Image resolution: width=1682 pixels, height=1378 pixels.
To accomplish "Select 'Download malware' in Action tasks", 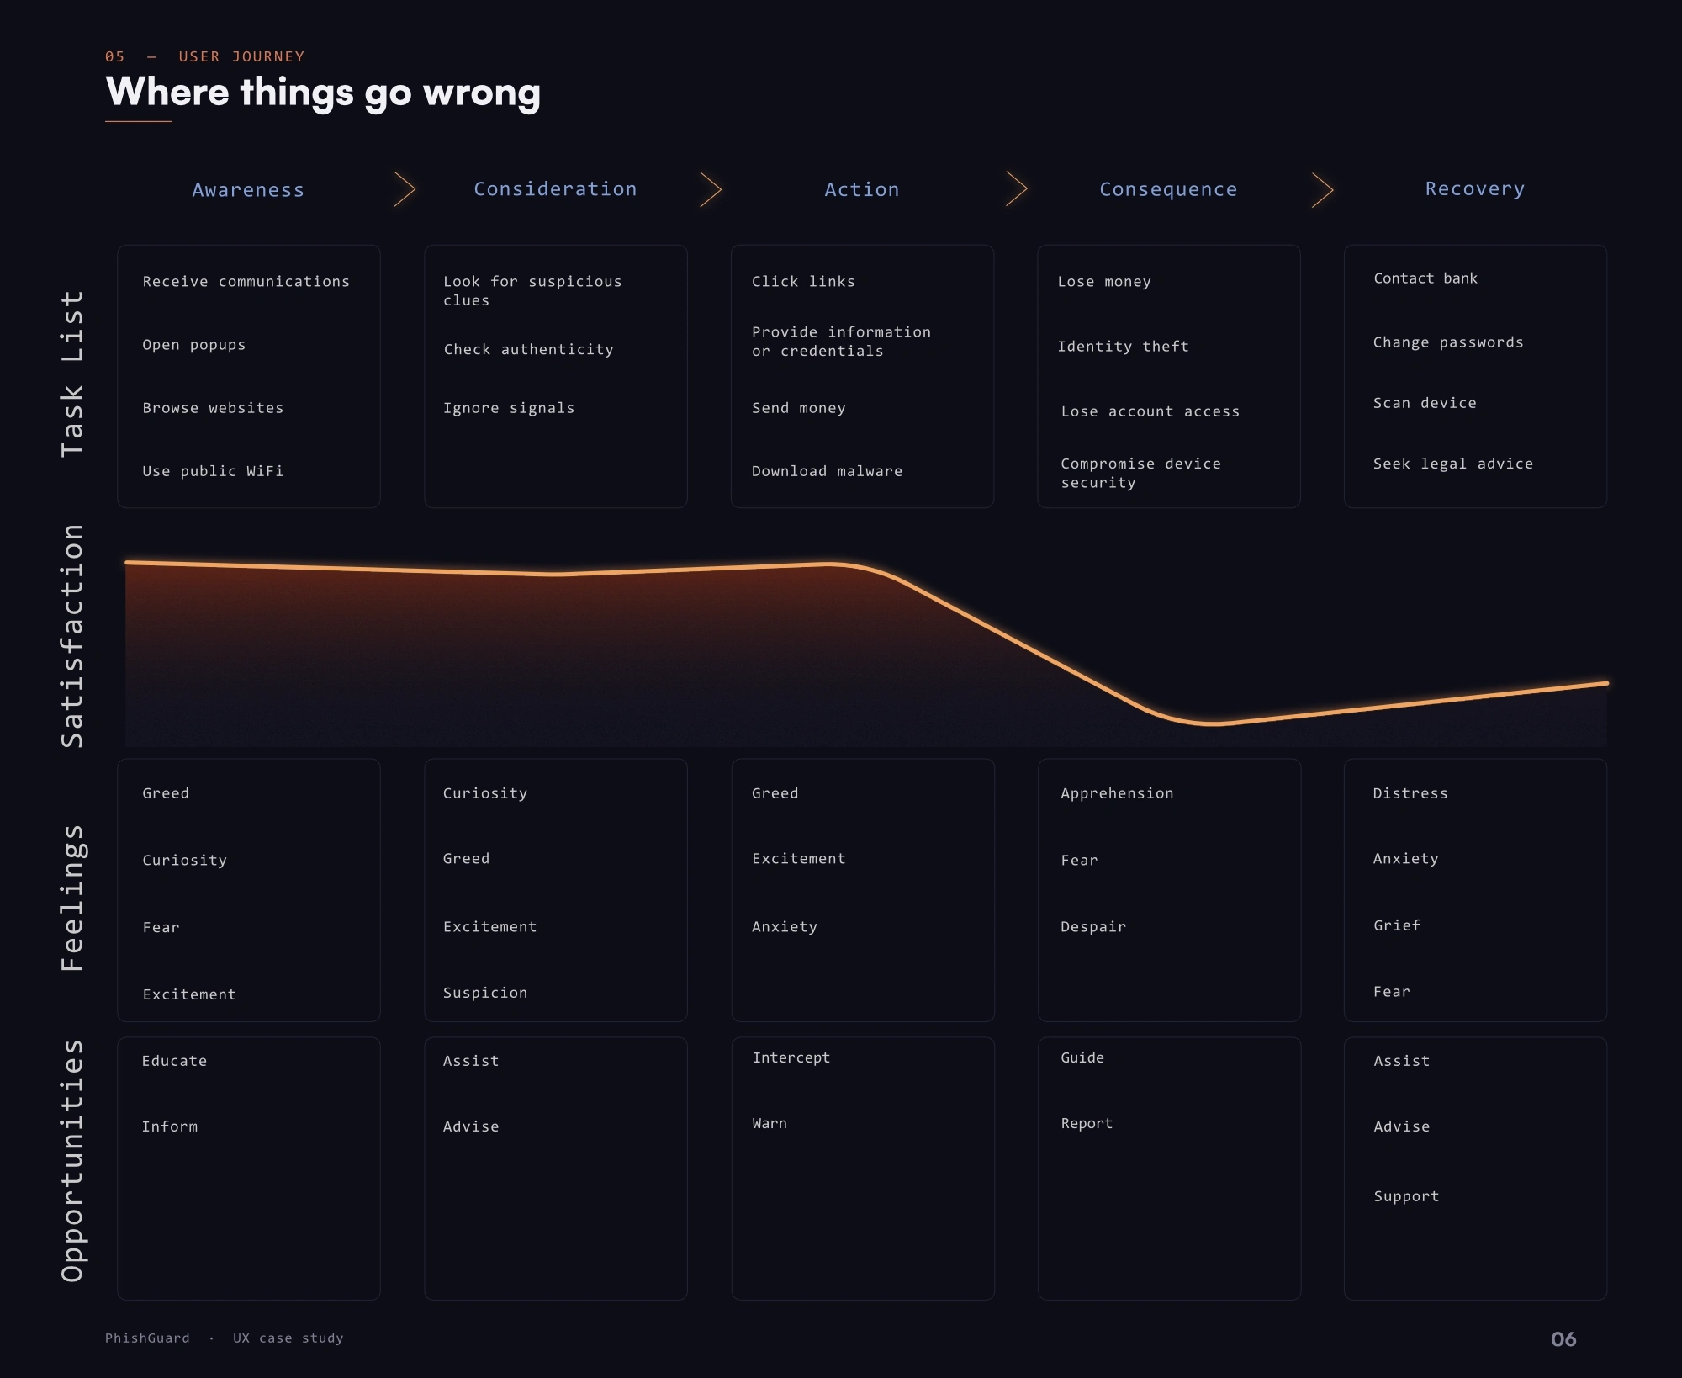I will (827, 471).
